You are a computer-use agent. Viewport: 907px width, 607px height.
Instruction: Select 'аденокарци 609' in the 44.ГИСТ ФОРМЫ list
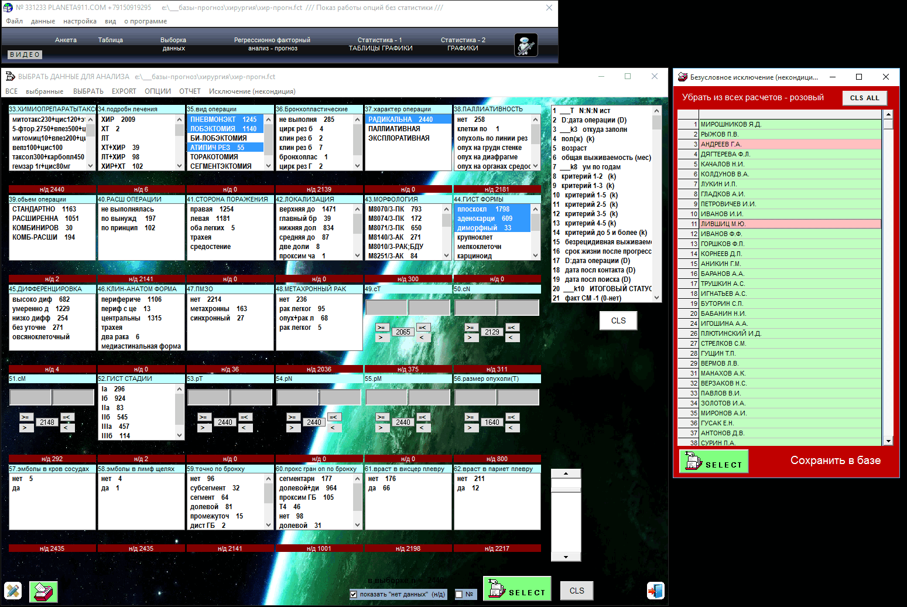click(484, 219)
